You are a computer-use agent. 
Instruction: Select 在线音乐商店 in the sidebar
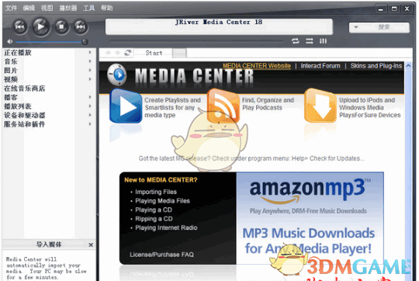(24, 88)
